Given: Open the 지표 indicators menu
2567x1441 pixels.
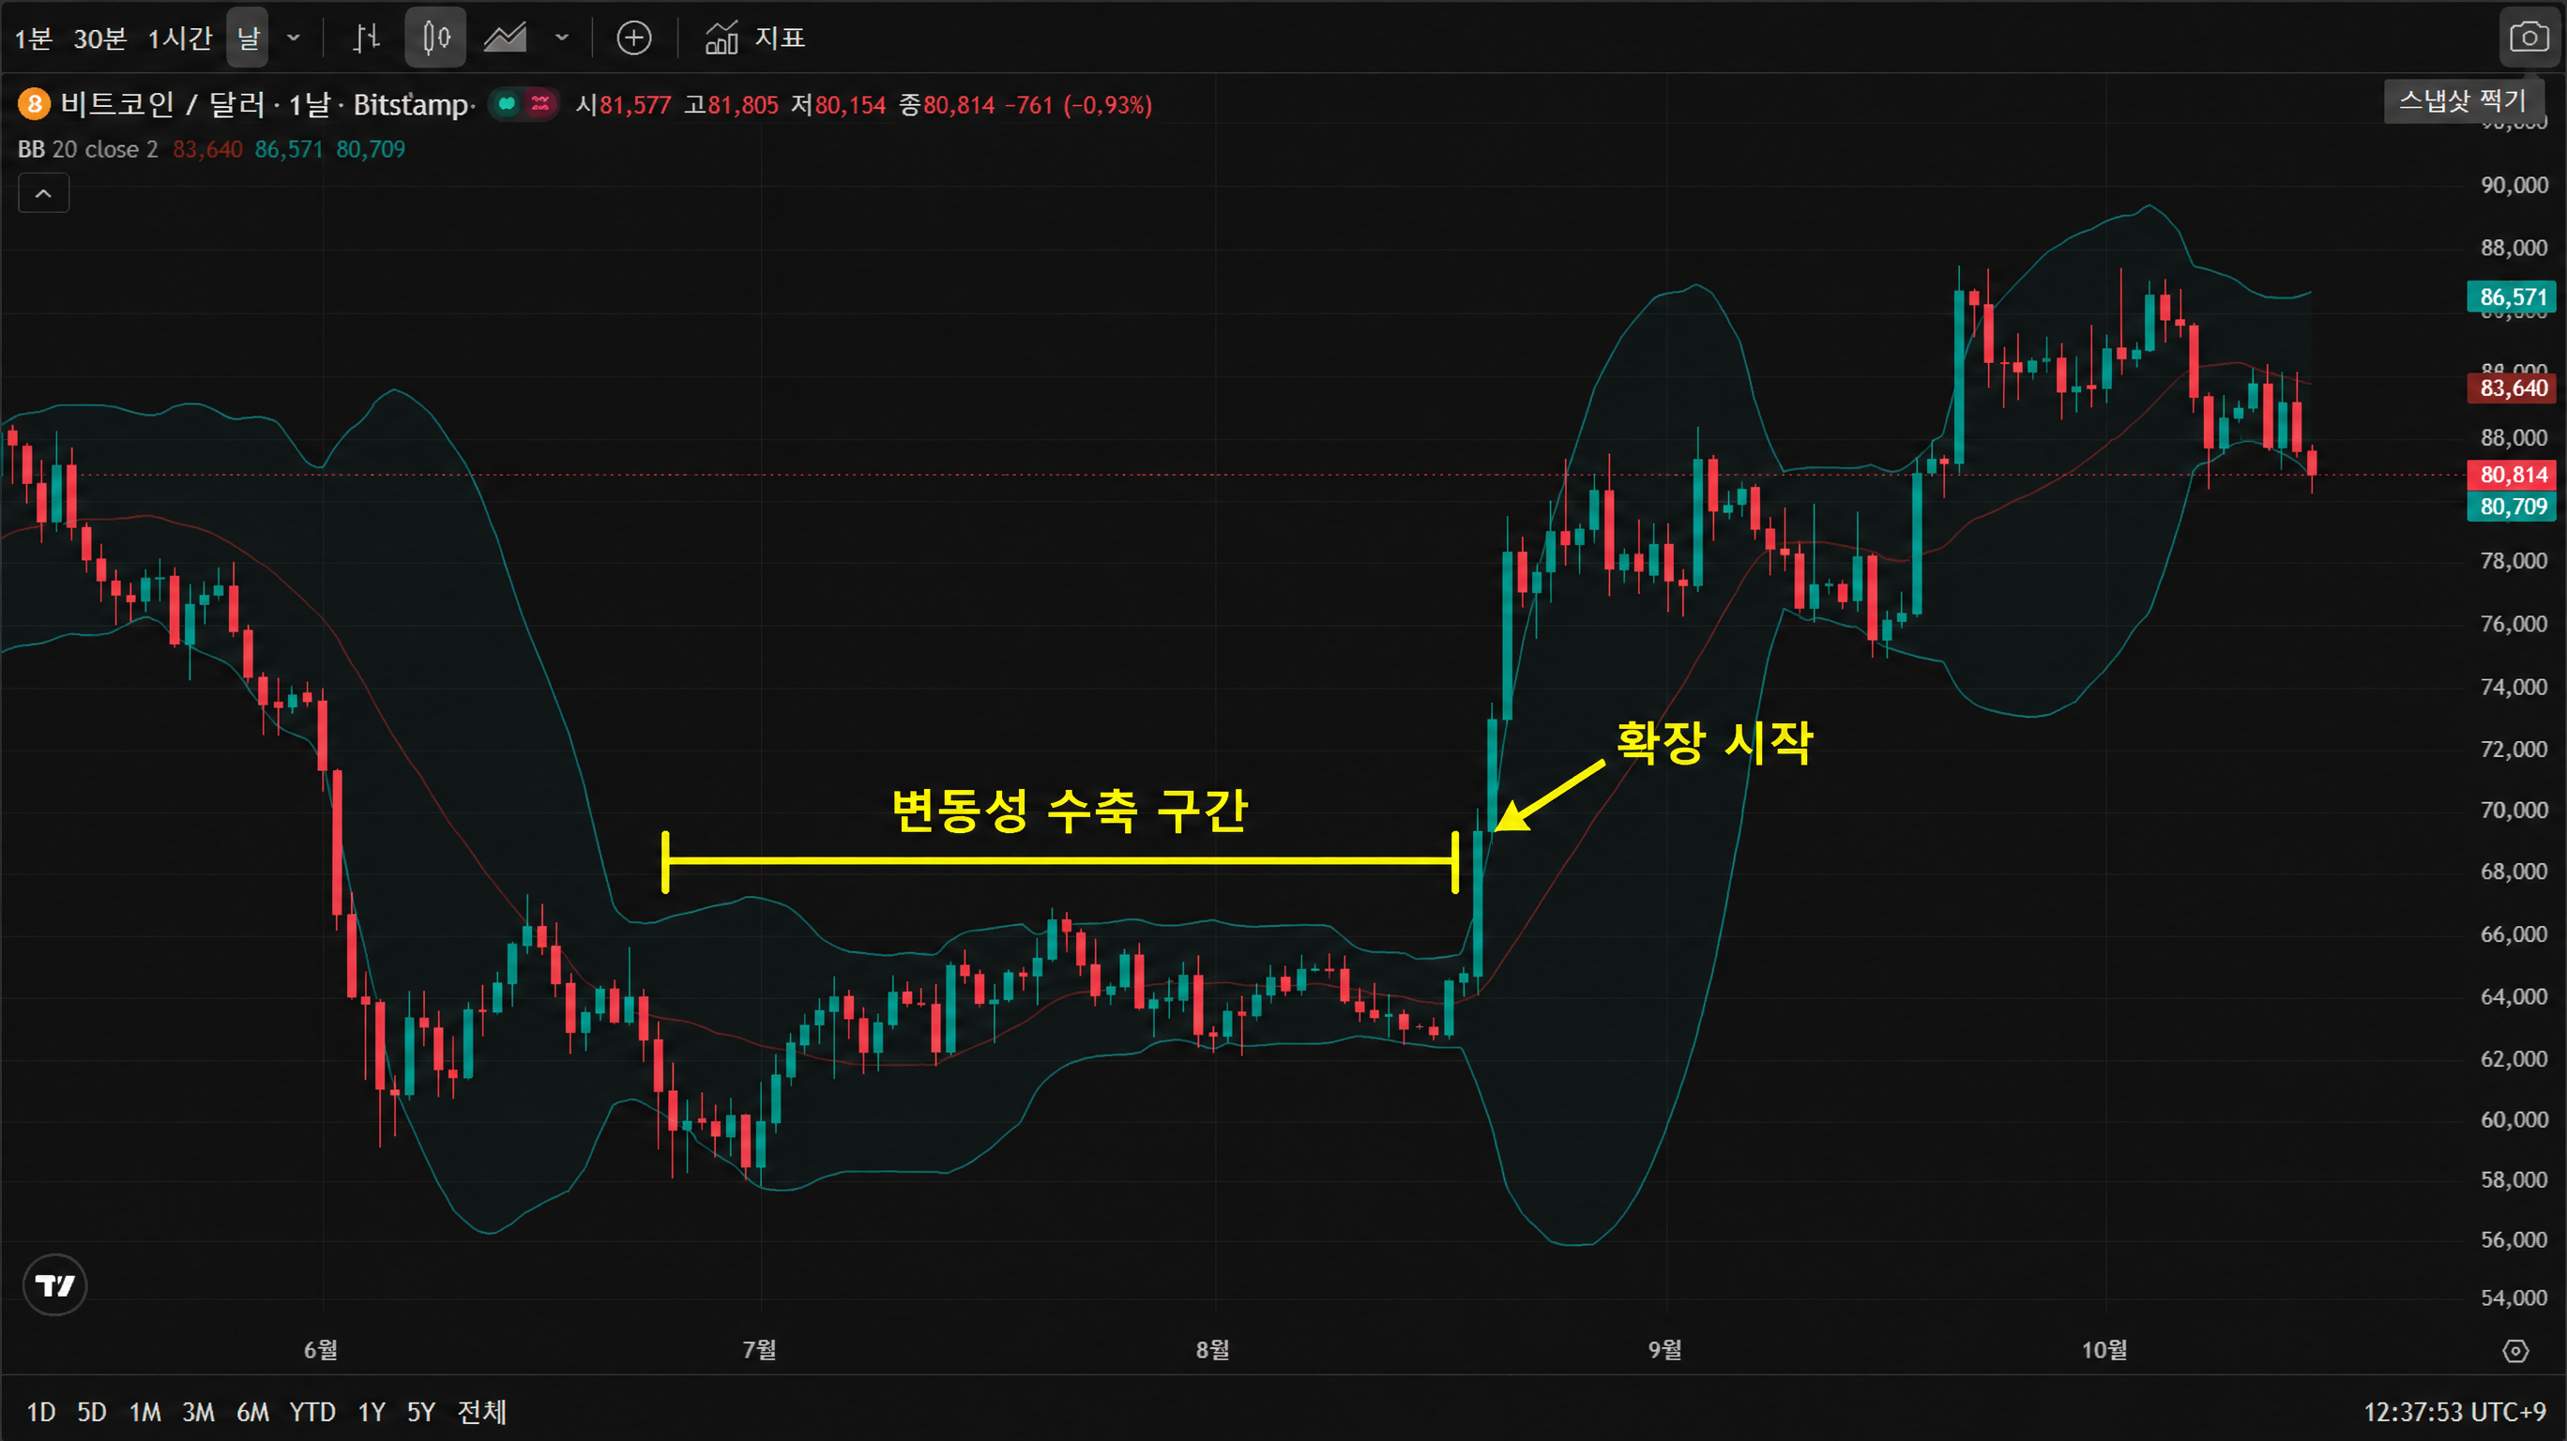Looking at the screenshot, I should tap(754, 38).
